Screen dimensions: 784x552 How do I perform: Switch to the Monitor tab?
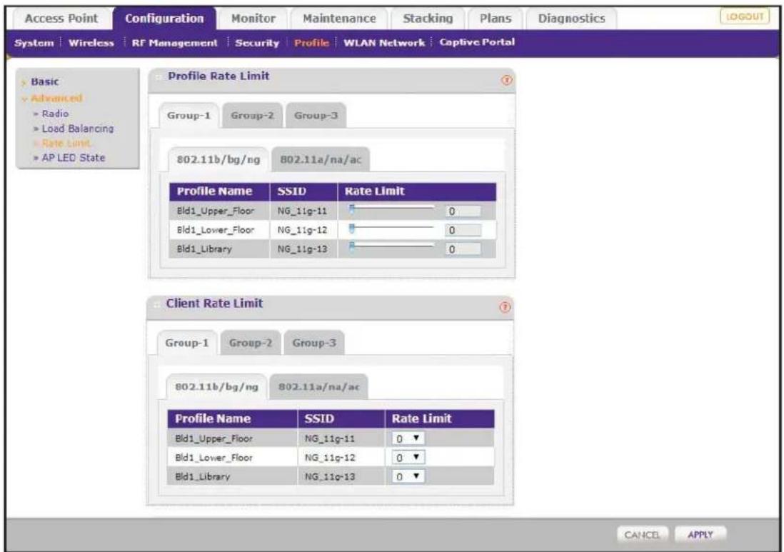point(253,19)
